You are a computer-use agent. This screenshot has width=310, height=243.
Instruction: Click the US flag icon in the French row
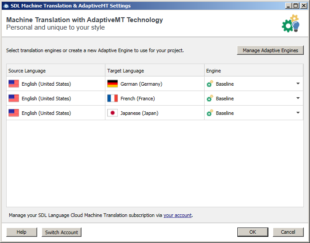(x=14, y=98)
